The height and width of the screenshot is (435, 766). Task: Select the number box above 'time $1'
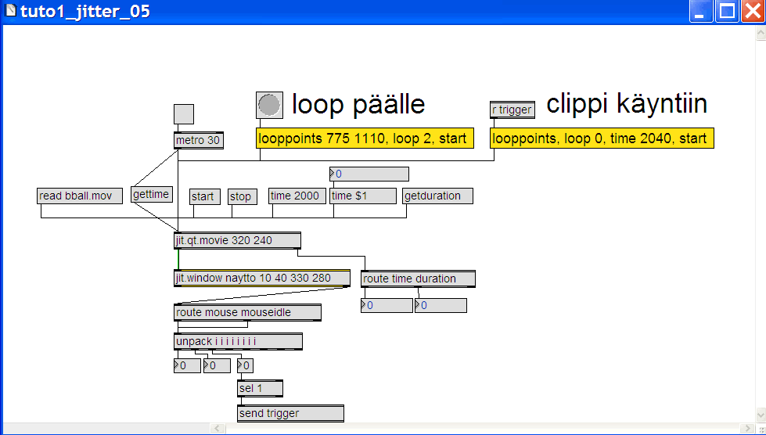(x=371, y=174)
